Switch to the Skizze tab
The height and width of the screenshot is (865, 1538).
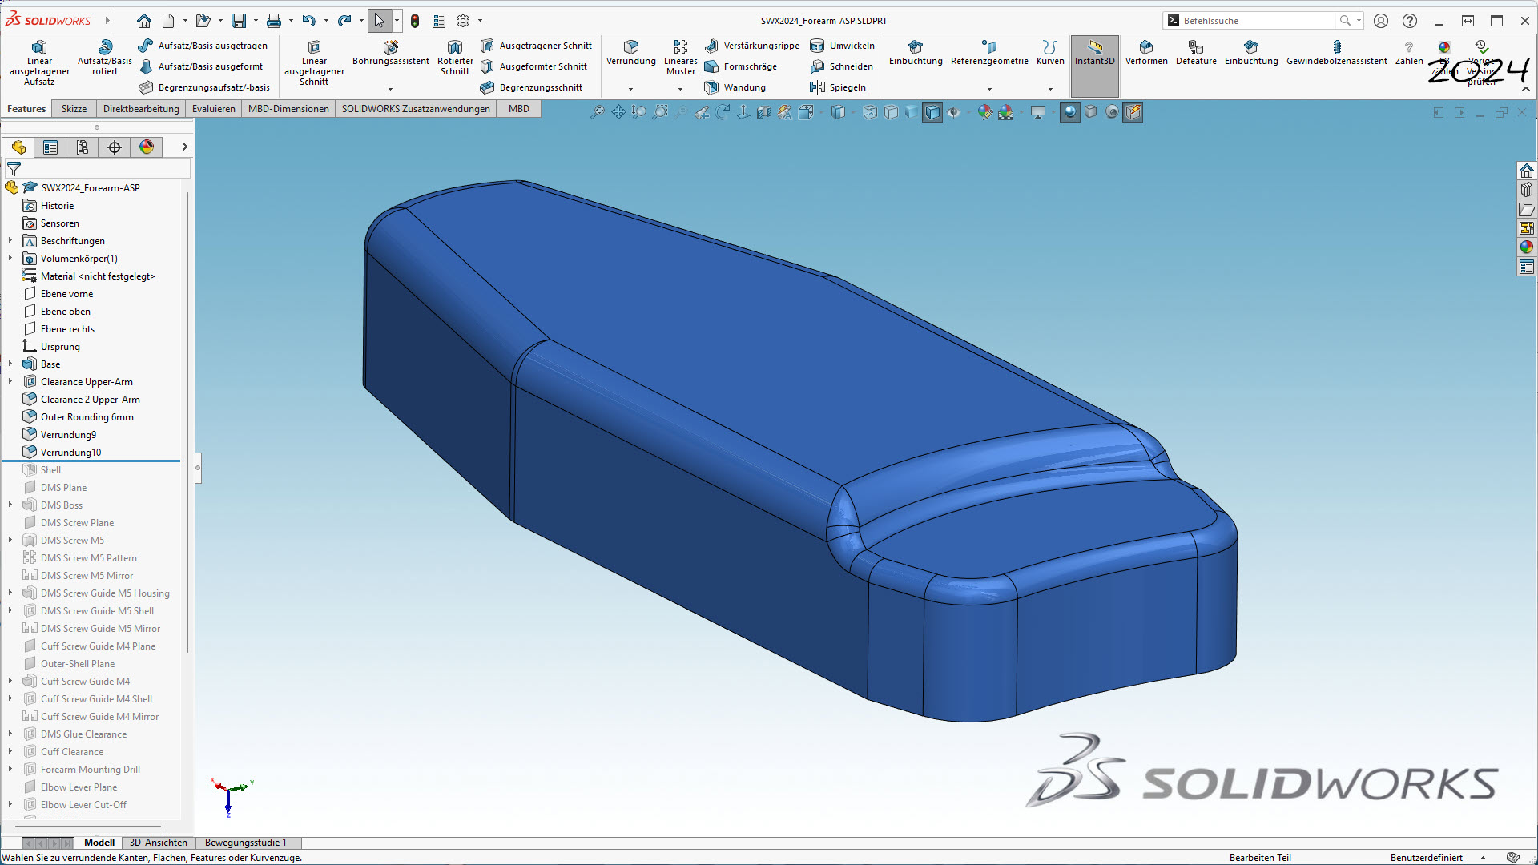(x=74, y=109)
